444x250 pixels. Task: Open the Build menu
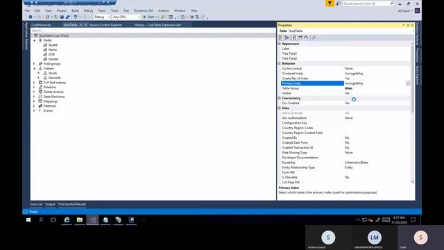point(75,10)
